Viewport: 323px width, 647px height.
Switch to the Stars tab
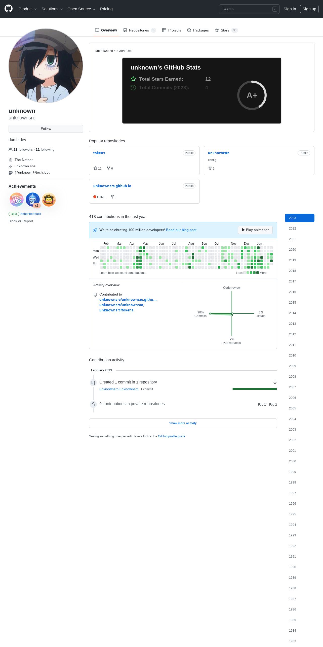coord(226,30)
